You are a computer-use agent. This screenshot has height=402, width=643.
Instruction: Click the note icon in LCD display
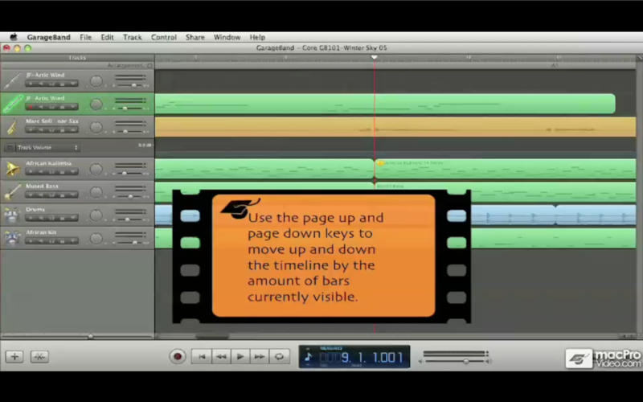(309, 357)
